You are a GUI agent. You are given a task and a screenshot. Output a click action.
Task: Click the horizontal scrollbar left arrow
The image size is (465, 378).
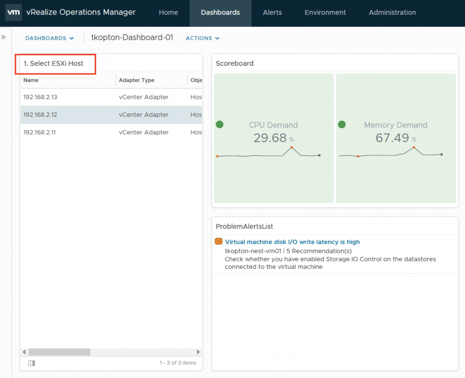pos(25,352)
